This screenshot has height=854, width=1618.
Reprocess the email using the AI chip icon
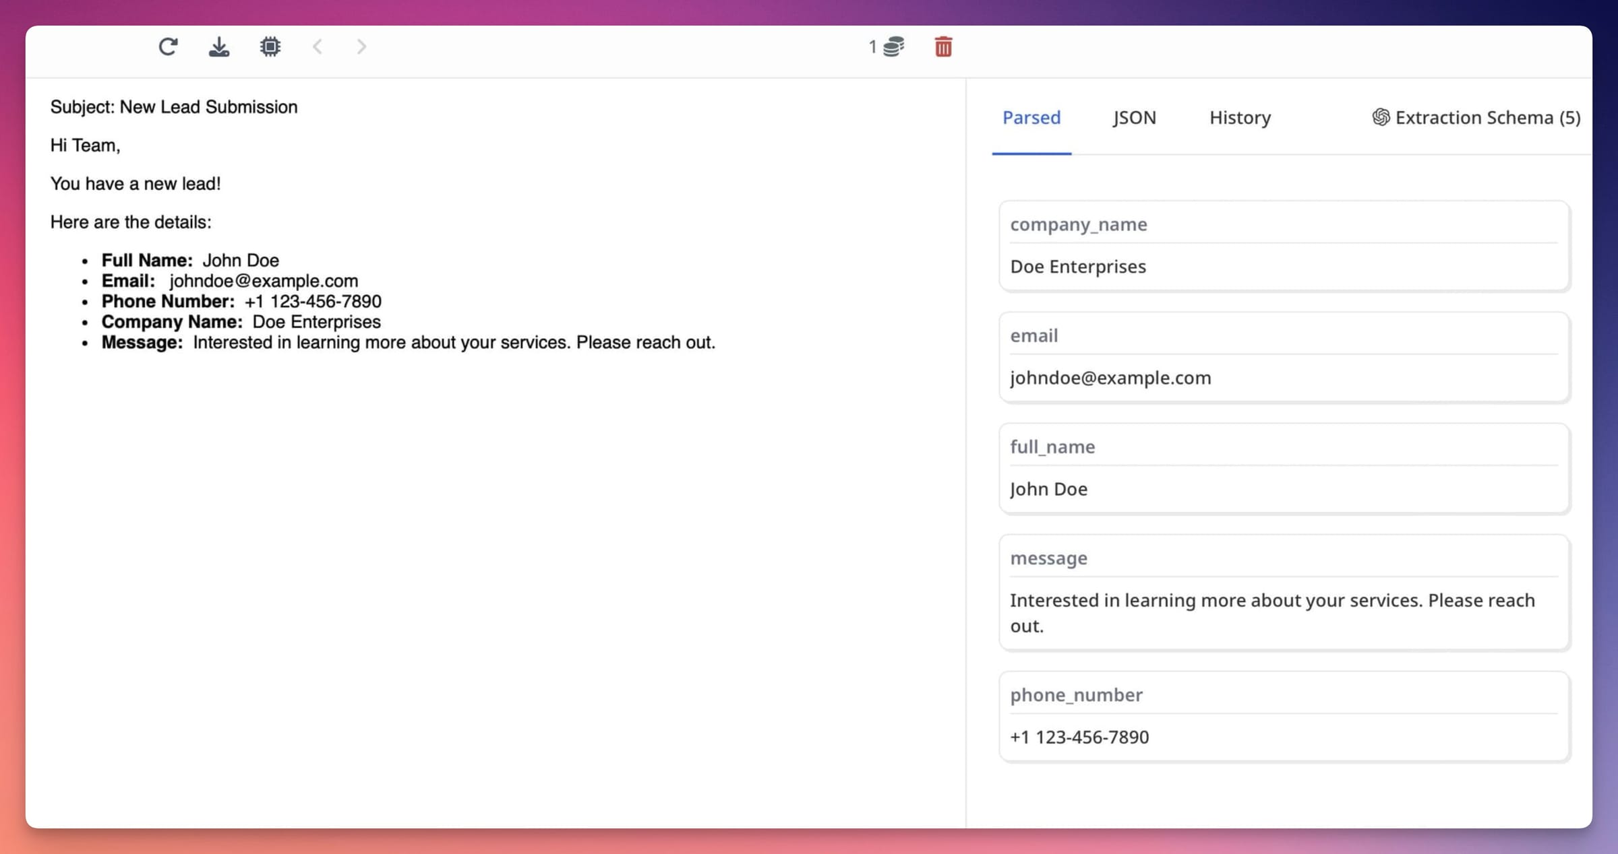point(270,46)
